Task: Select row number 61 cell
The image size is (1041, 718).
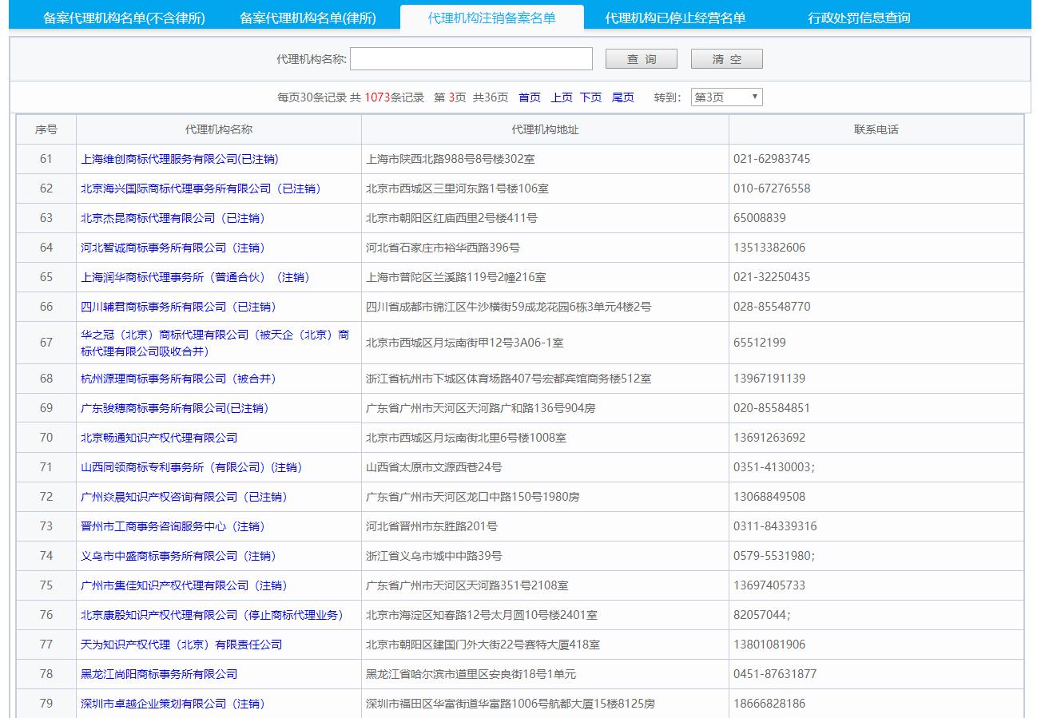Action: tap(46, 159)
